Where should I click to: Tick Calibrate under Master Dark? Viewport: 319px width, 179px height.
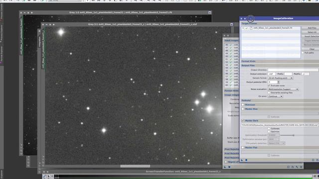coord(269,129)
